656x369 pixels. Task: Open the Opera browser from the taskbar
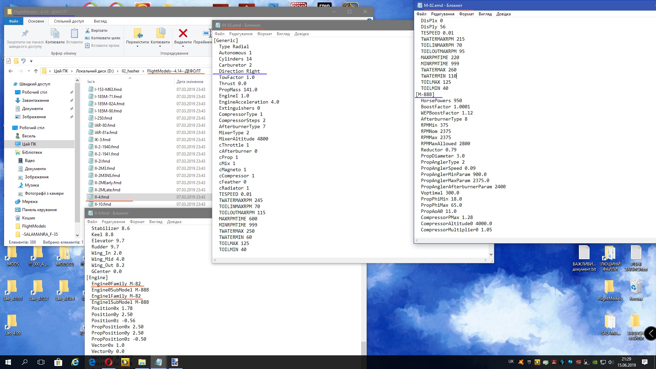(109, 362)
